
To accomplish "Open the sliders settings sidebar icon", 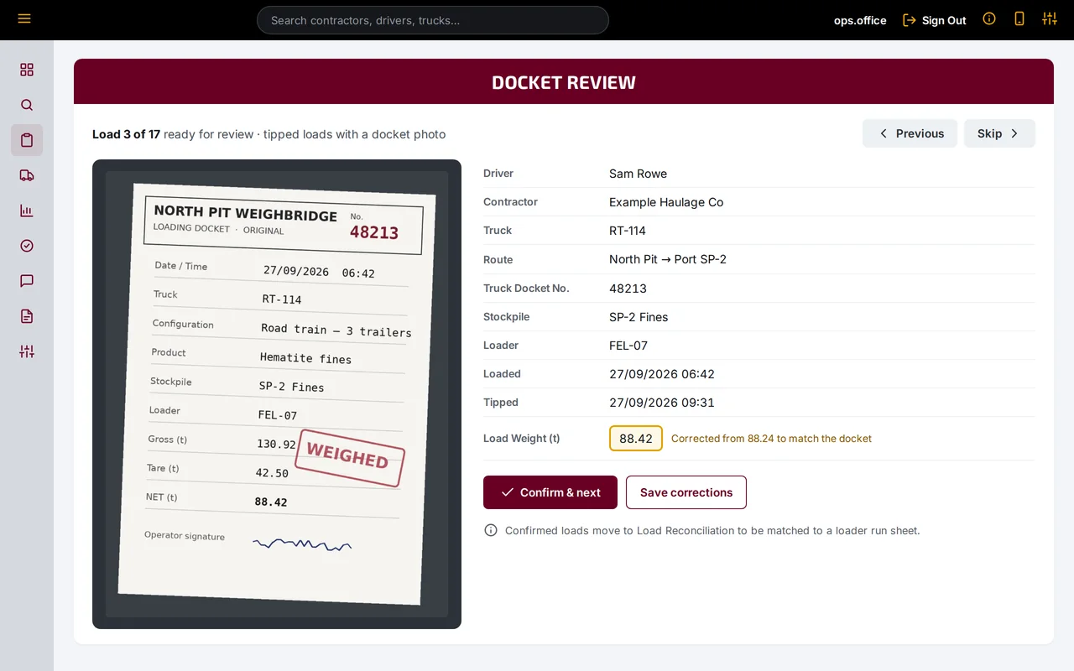I will click(x=27, y=351).
